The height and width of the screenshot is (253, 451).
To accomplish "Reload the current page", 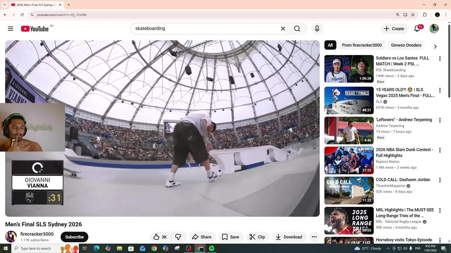I will (22, 15).
